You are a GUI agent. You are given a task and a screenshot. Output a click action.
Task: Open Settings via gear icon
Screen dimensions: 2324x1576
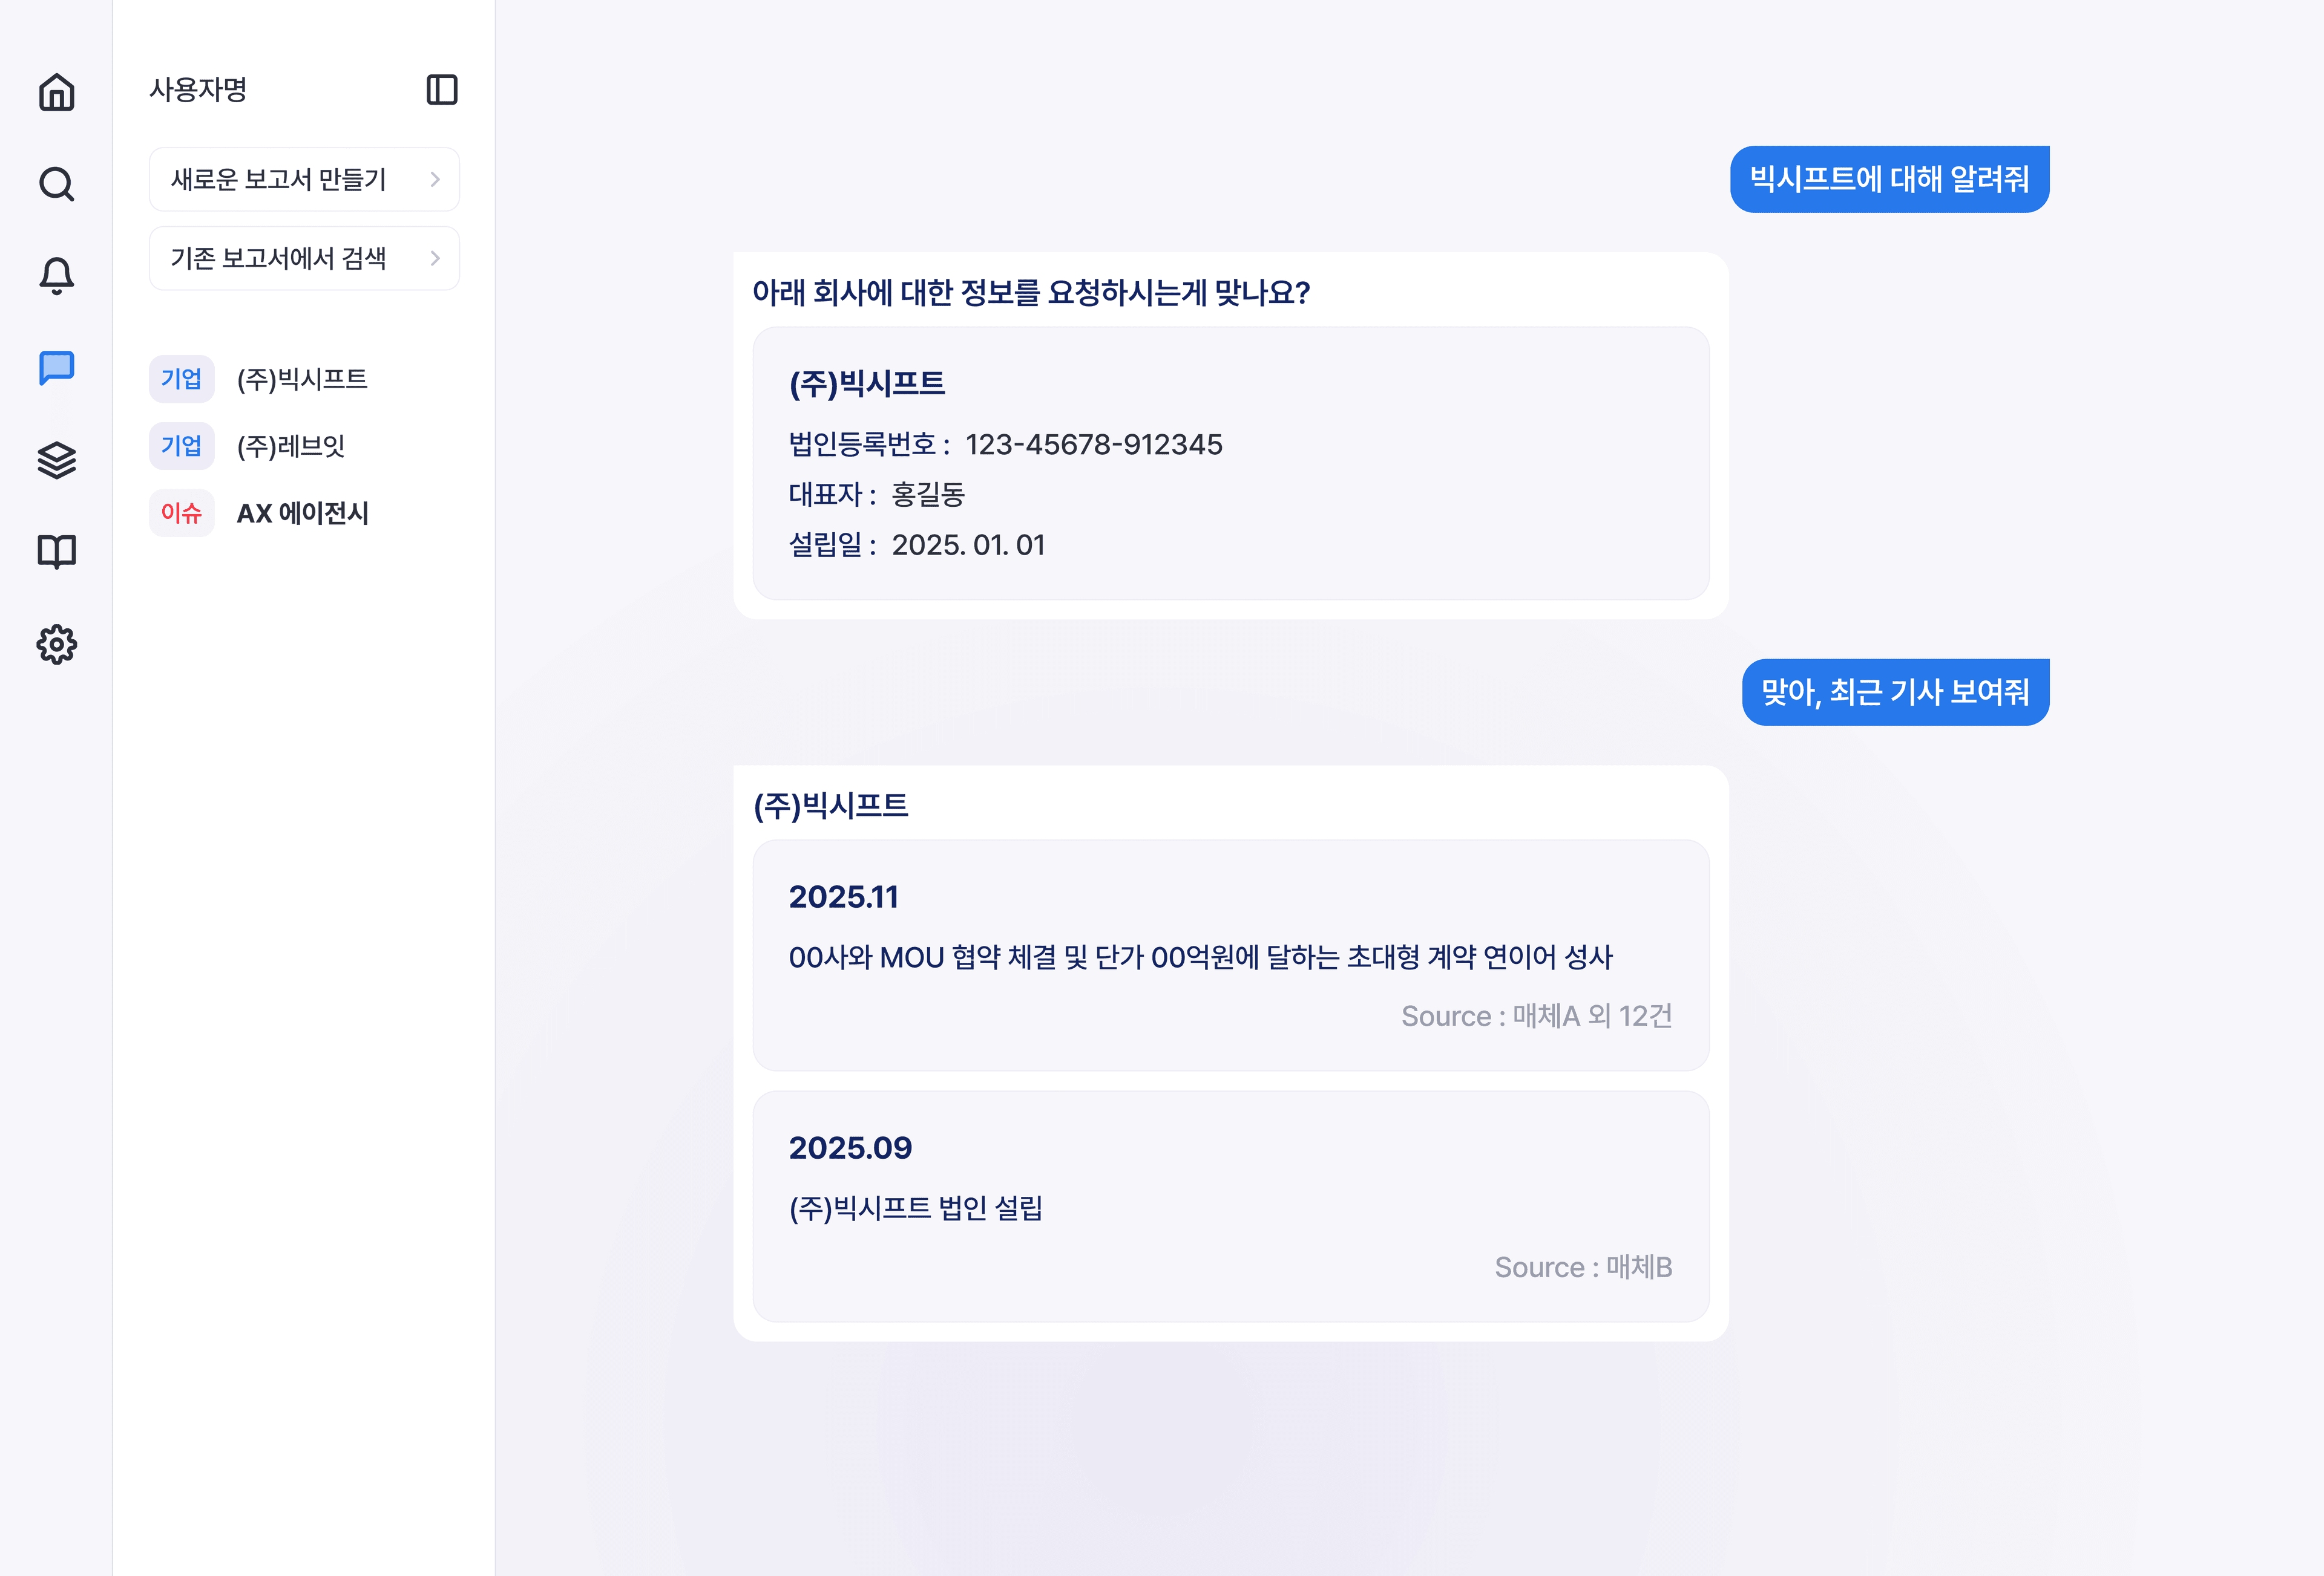point(56,645)
